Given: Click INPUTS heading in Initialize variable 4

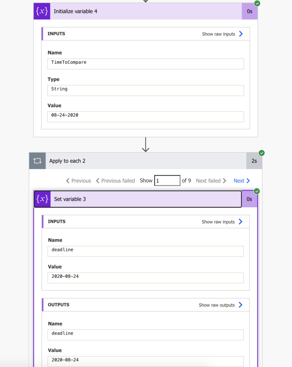Looking at the screenshot, I should [x=56, y=34].
